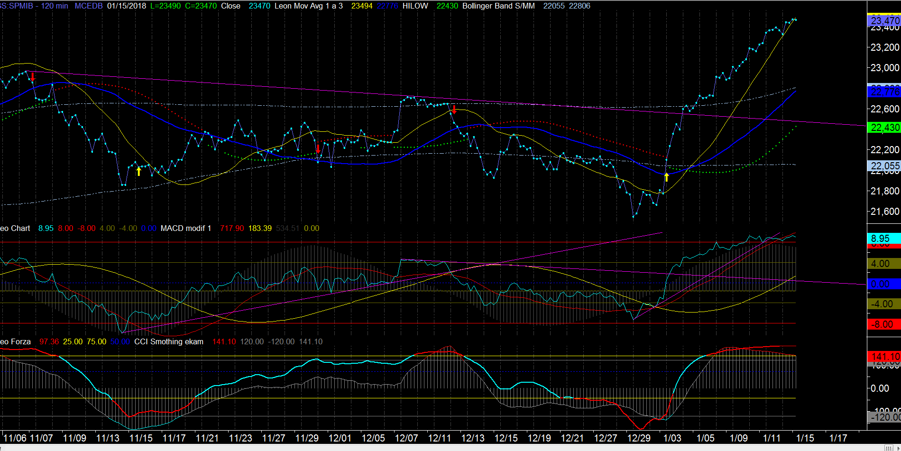Click the red sell arrow near 11/29

tap(318, 148)
